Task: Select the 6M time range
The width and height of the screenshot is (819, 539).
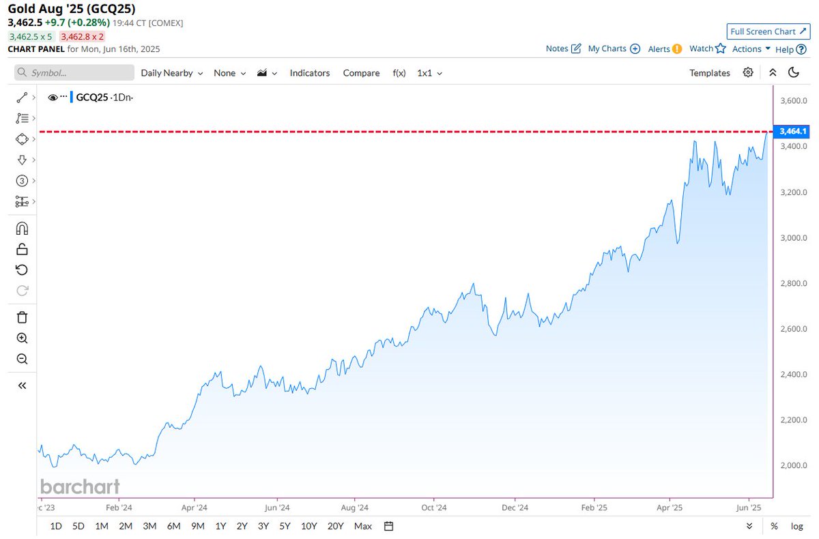Action: click(173, 526)
